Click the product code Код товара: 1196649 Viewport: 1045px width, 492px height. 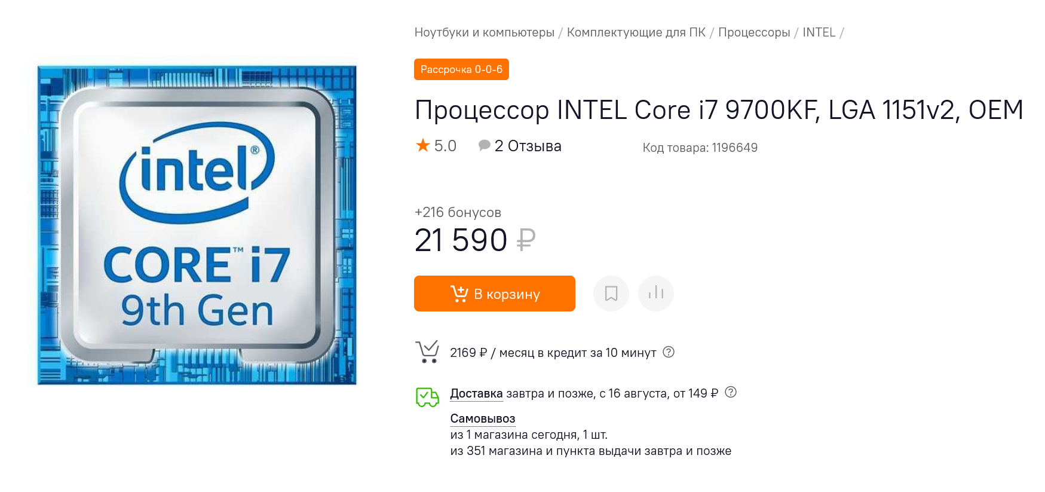point(700,148)
